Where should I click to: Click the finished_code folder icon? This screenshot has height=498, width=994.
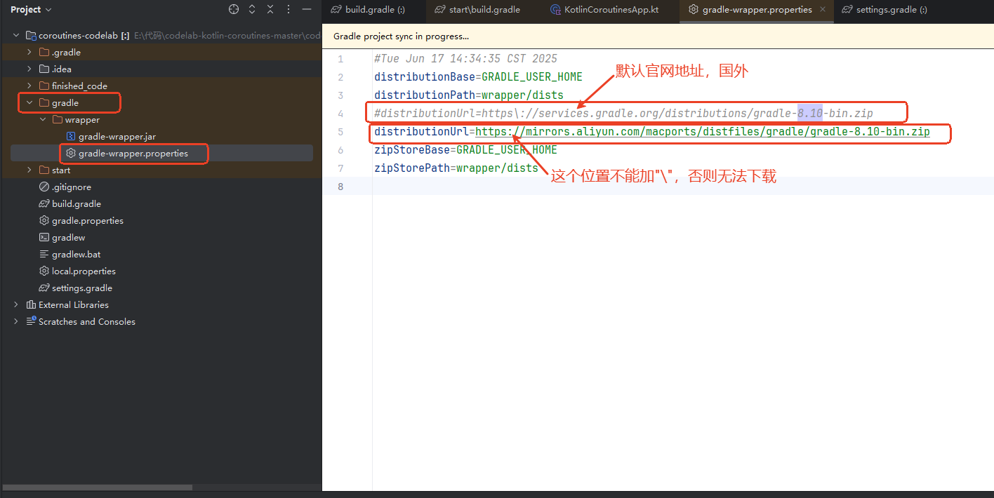tap(44, 86)
